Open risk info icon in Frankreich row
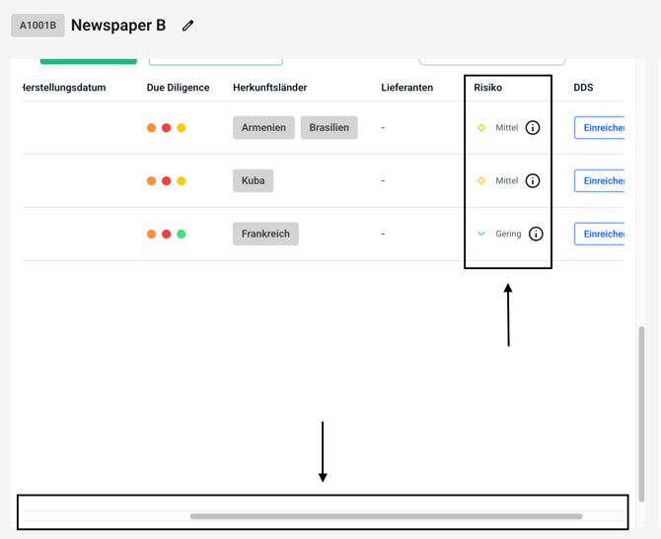661x539 pixels. point(536,235)
